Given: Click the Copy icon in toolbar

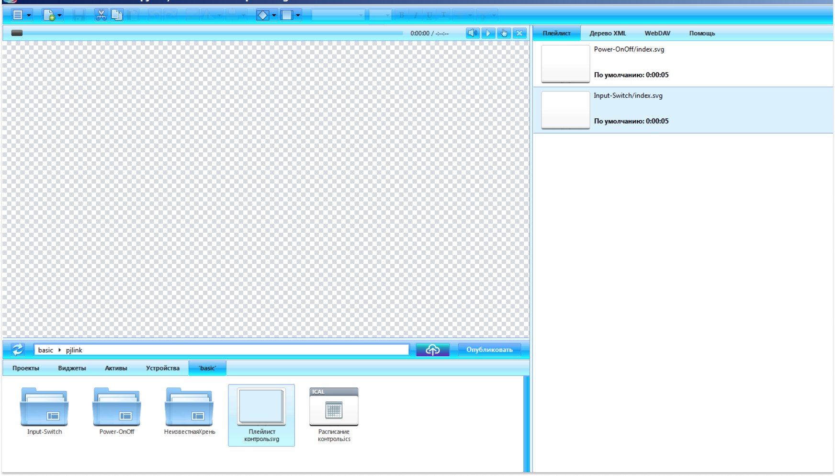Looking at the screenshot, I should (116, 15).
